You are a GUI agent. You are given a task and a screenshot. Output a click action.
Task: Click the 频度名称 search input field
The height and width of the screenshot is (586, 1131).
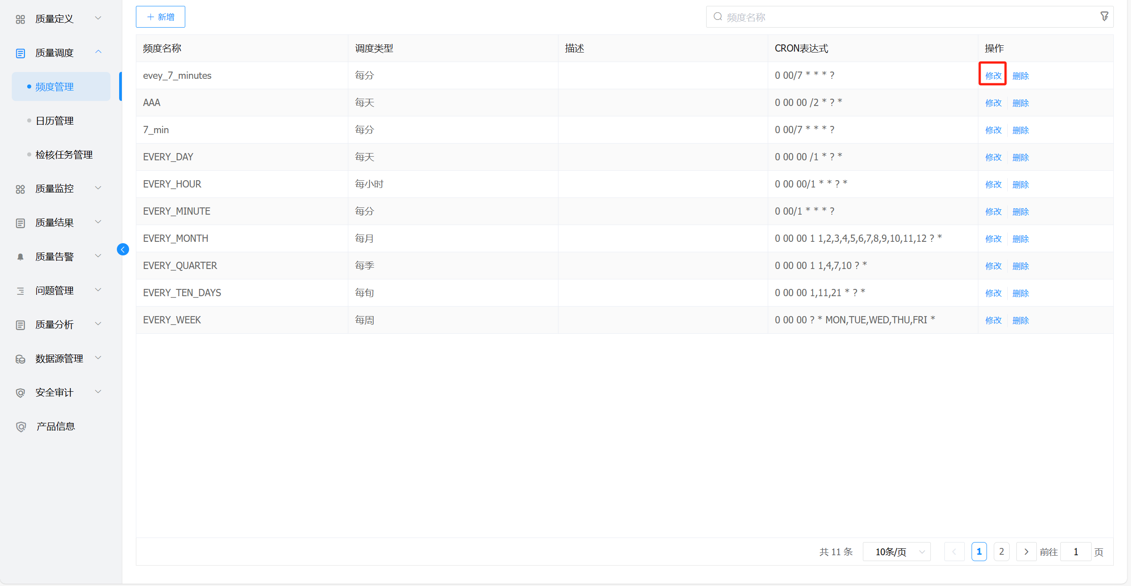[906, 17]
